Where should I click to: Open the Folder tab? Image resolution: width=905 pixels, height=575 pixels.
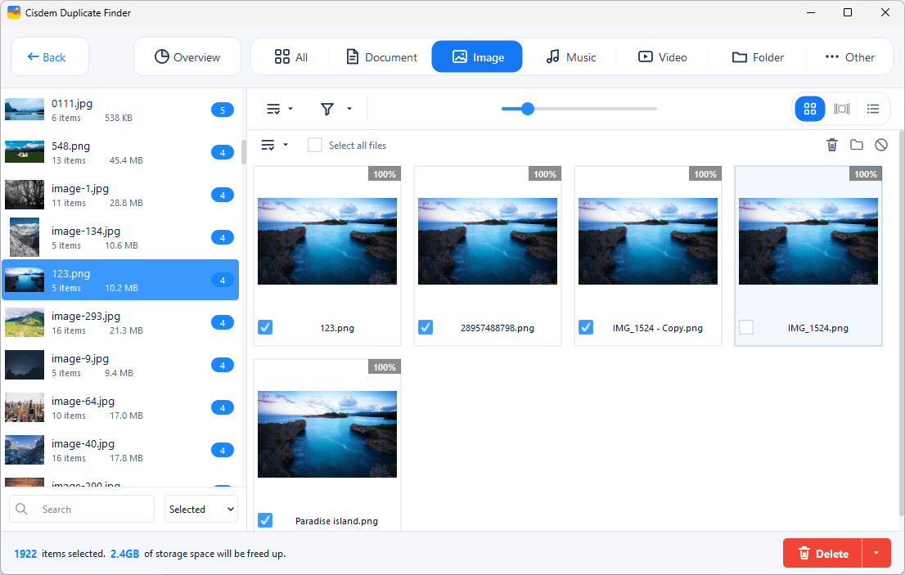click(757, 56)
